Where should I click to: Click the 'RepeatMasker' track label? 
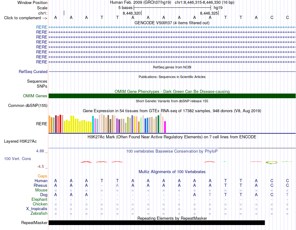pos(34,223)
